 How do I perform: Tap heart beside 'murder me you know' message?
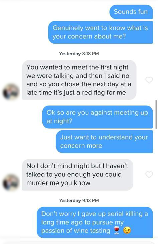(x=149, y=174)
